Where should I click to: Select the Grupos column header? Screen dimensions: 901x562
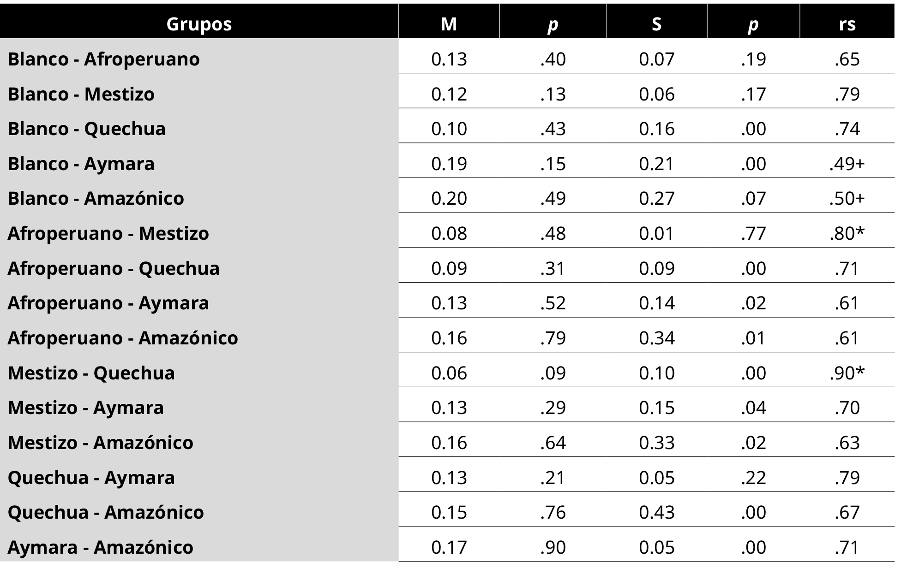click(x=199, y=24)
